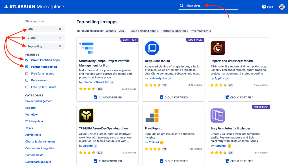The height and width of the screenshot is (168, 288).
Task: Open the Pivot Report blocks icon
Action: [152, 115]
